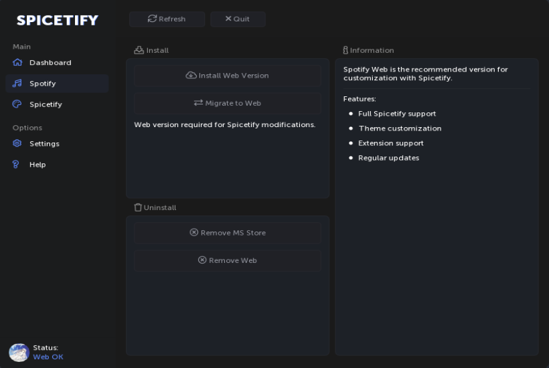Click 'Extension support' feature

pyautogui.click(x=391, y=143)
